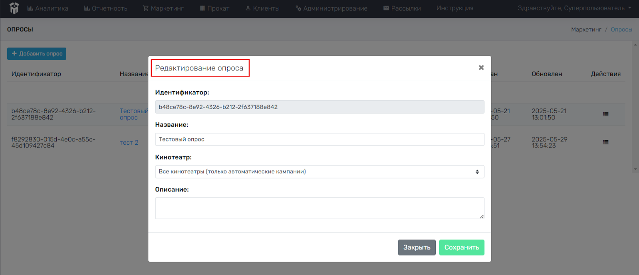Click the Опросы breadcrumb link

(x=621, y=29)
